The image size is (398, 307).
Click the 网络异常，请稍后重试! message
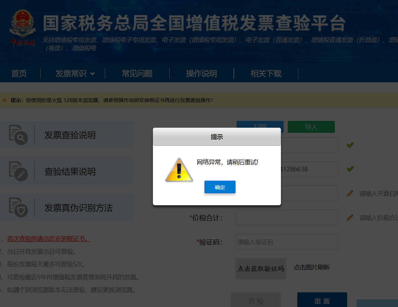[227, 162]
